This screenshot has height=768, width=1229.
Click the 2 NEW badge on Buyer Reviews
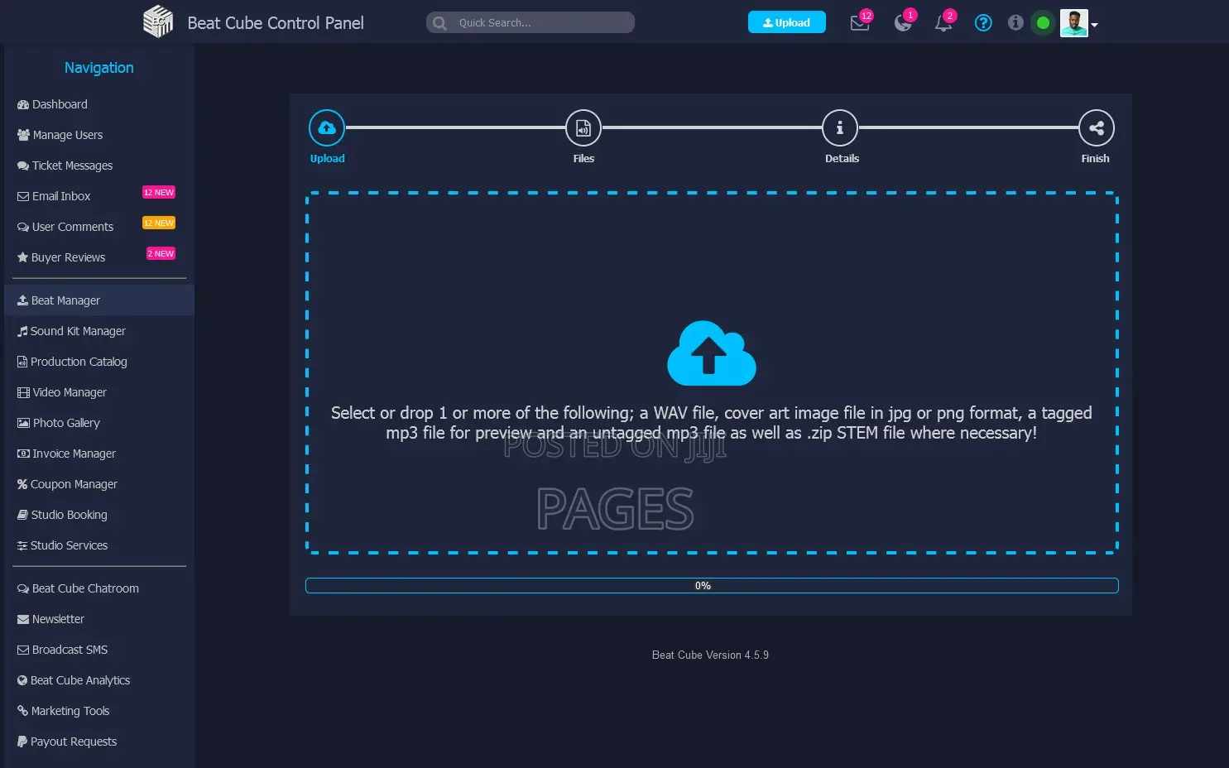coord(161,253)
